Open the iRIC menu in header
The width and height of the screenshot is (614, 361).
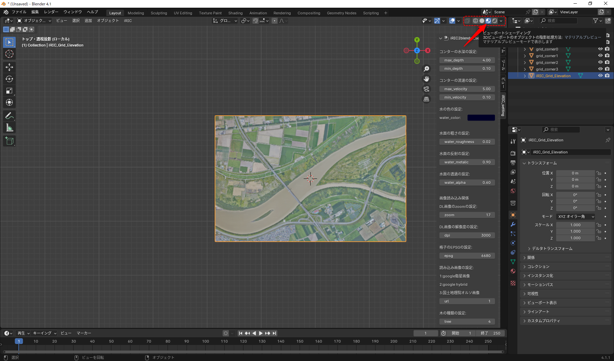[128, 21]
